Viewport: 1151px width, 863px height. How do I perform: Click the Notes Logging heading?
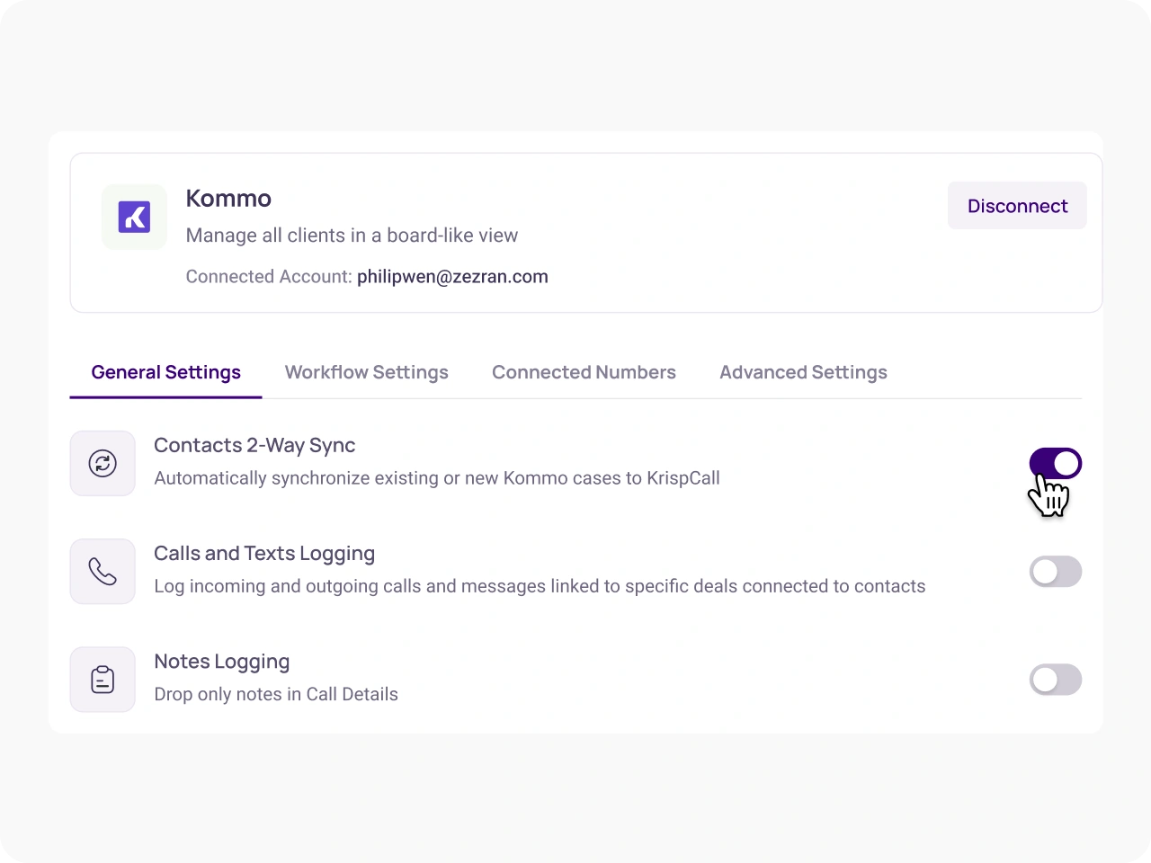222,662
